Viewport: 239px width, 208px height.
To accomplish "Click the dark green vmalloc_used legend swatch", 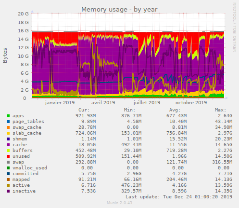I will [8, 168].
